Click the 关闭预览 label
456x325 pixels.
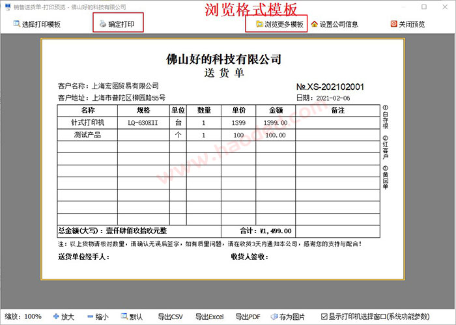(412, 24)
